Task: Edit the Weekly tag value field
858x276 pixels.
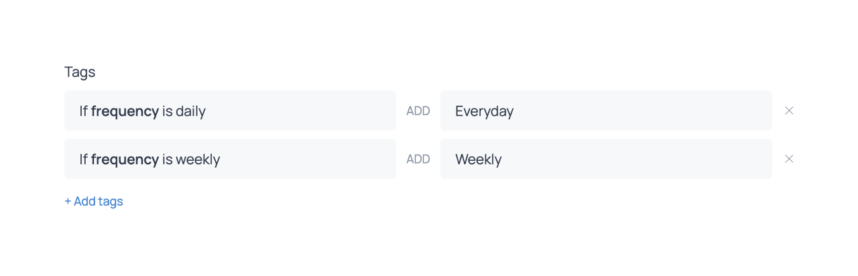Action: (606, 159)
